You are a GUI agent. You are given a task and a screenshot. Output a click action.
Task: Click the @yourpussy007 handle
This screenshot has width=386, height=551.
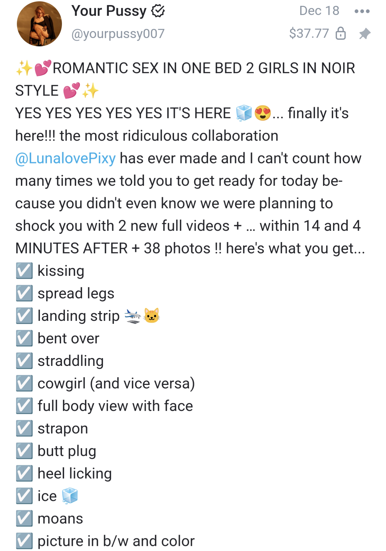(118, 34)
